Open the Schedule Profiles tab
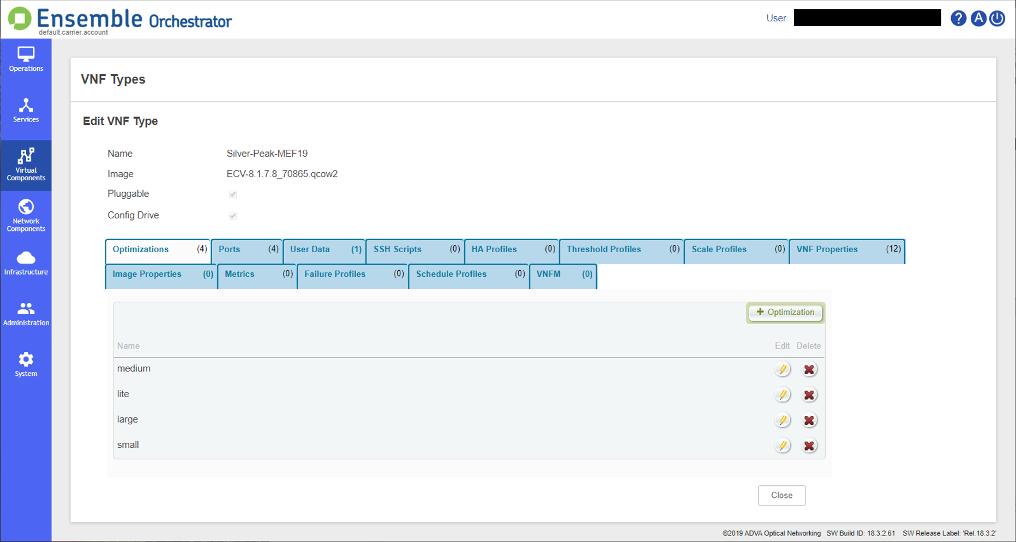 (469, 276)
